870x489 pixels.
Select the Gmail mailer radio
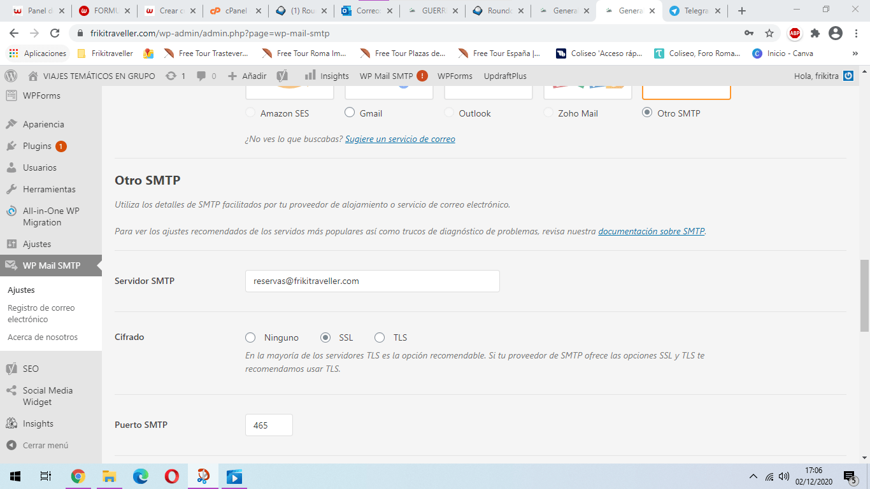coord(350,113)
